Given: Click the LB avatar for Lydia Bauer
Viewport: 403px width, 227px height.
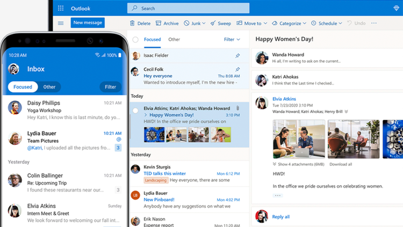Looking at the screenshot, I should coord(135,195).
